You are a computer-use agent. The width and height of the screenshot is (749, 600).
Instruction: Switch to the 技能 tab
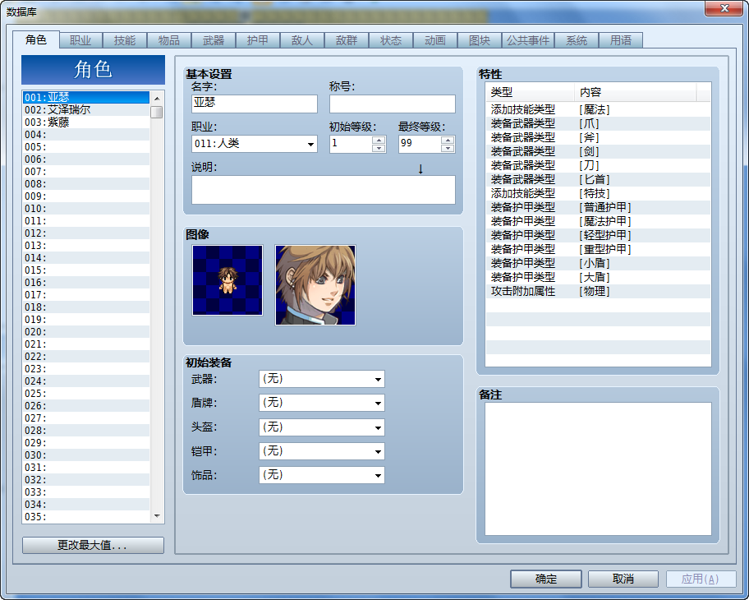click(125, 40)
